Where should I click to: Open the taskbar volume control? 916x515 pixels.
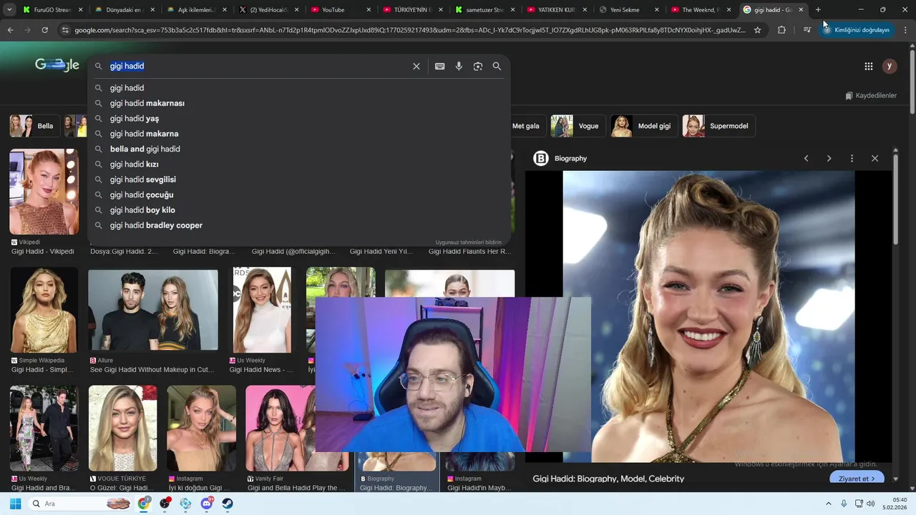coord(871,504)
